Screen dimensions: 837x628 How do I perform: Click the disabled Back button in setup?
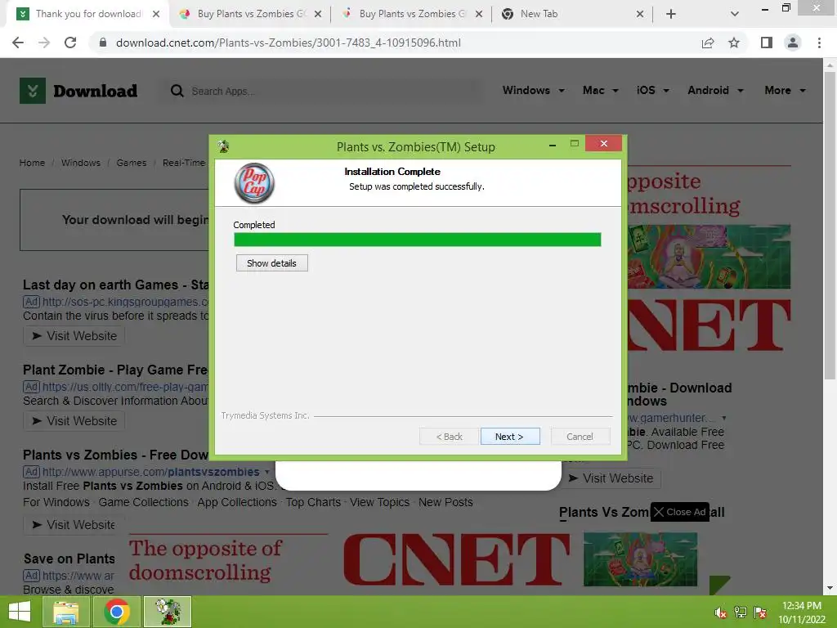click(x=449, y=437)
